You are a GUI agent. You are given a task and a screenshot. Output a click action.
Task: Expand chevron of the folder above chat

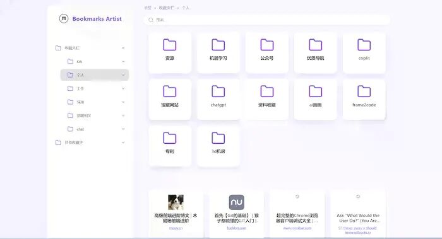click(x=123, y=115)
